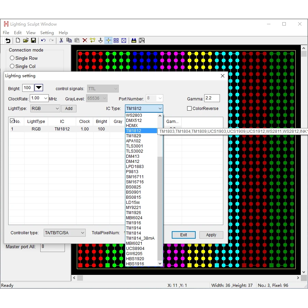Cut with the scissors icon

pyautogui.click(x=61, y=41)
